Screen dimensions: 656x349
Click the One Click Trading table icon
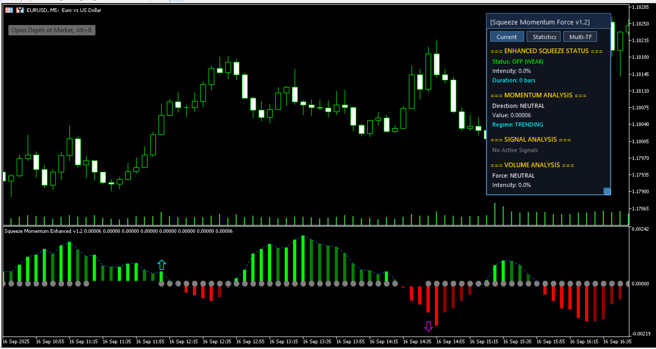pyautogui.click(x=9, y=10)
